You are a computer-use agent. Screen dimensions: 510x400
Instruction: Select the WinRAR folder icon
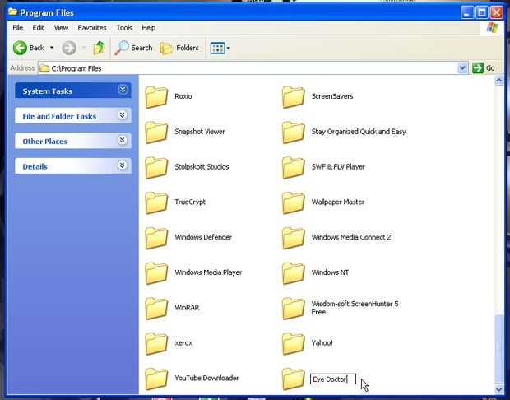156,308
